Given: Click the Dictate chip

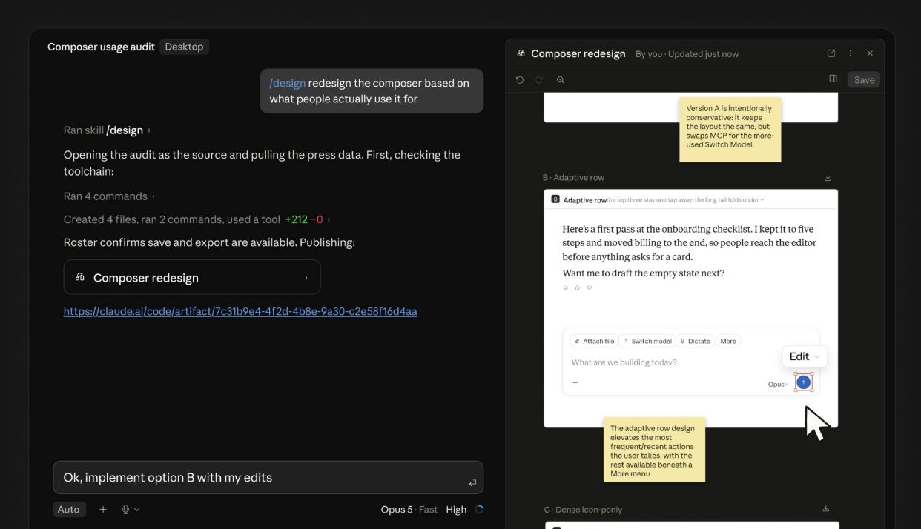Looking at the screenshot, I should coord(695,341).
